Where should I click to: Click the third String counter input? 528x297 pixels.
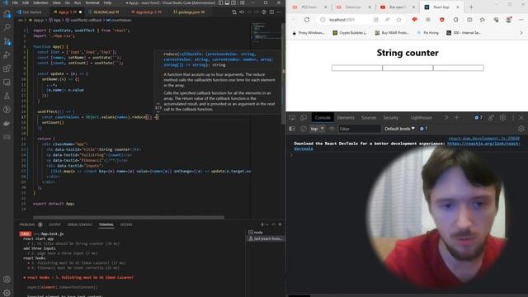click(x=459, y=68)
